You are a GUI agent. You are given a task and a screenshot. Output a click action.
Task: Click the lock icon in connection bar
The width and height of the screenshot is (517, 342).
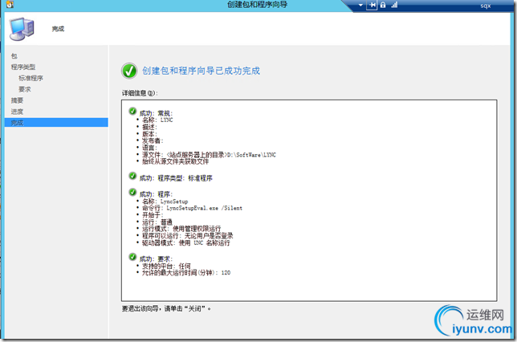[383, 5]
